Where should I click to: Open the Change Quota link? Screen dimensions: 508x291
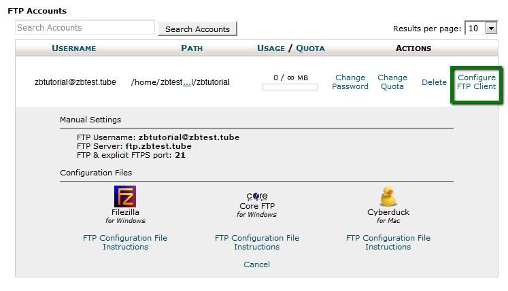pos(392,82)
